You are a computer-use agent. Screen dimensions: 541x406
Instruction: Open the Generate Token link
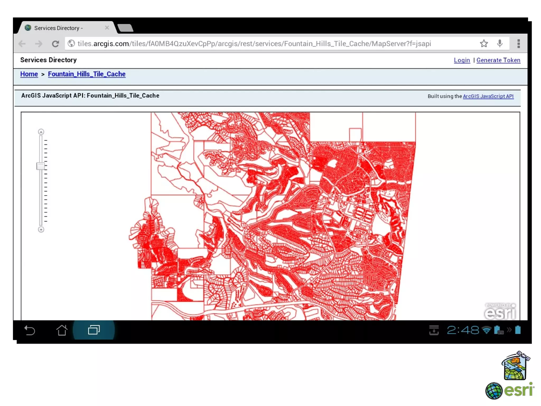[498, 60]
